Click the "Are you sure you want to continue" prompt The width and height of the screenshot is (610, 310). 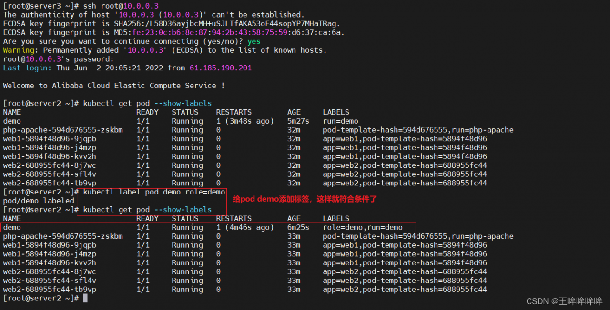pos(123,41)
